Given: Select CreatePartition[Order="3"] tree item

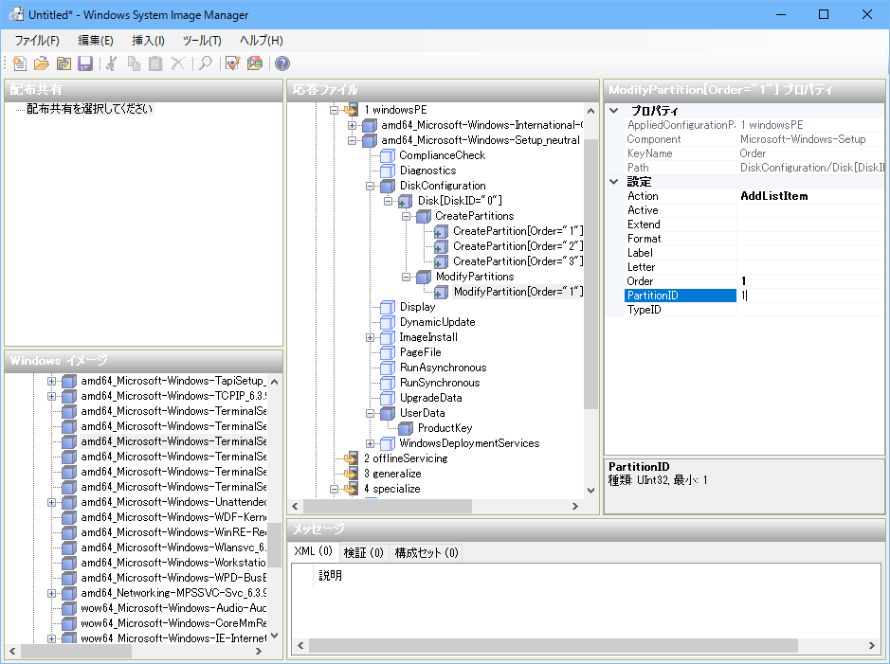Looking at the screenshot, I should 518,261.
